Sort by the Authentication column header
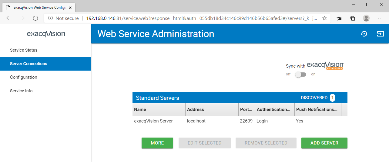 [x=275, y=110]
